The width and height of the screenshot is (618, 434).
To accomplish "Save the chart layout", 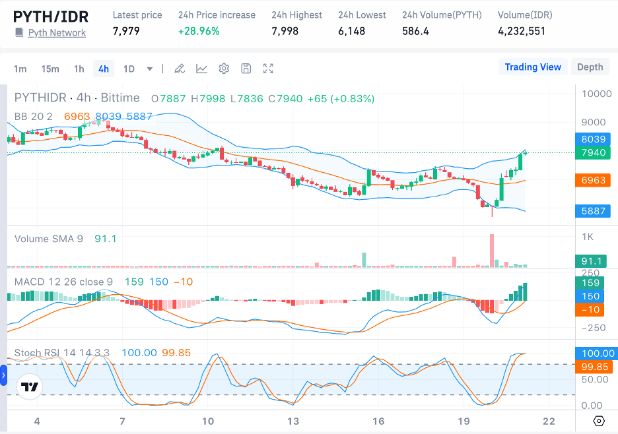I will (244, 68).
